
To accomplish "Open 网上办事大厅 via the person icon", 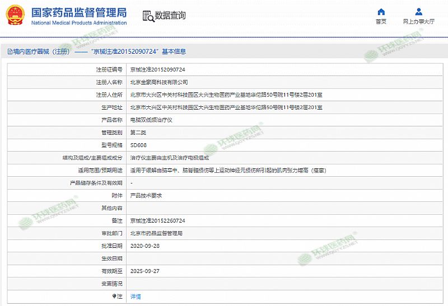I will coord(418,12).
